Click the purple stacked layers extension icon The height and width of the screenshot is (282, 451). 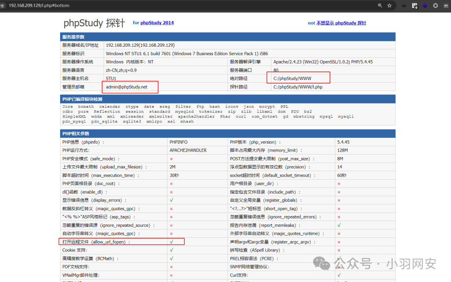point(425,5)
